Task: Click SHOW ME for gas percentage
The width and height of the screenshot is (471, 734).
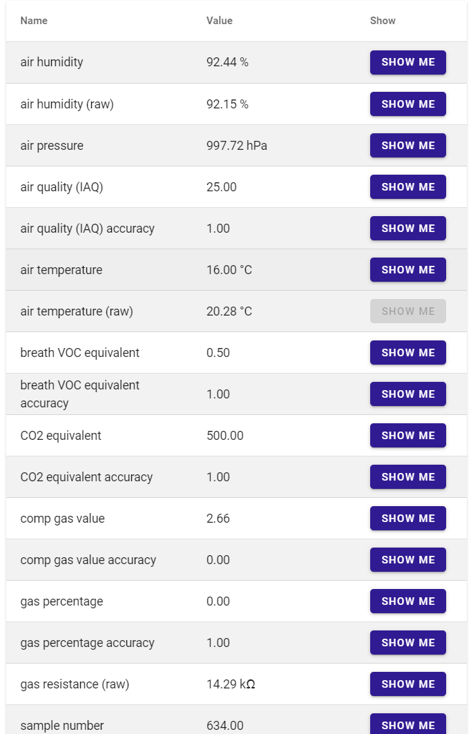Action: pyautogui.click(x=407, y=601)
